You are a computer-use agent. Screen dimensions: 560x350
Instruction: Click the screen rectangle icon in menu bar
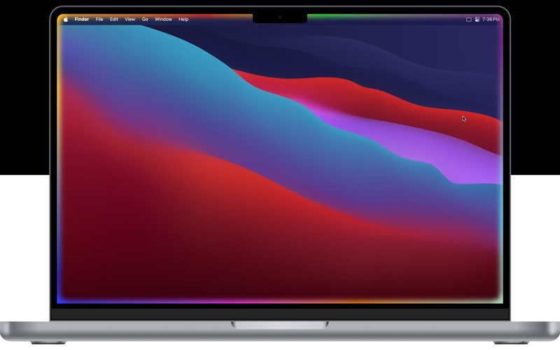coord(469,20)
